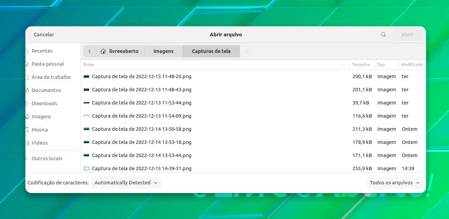This screenshot has width=449, height=219.
Task: Open the Todos os arquivos filter dropdown
Action: coord(395,183)
